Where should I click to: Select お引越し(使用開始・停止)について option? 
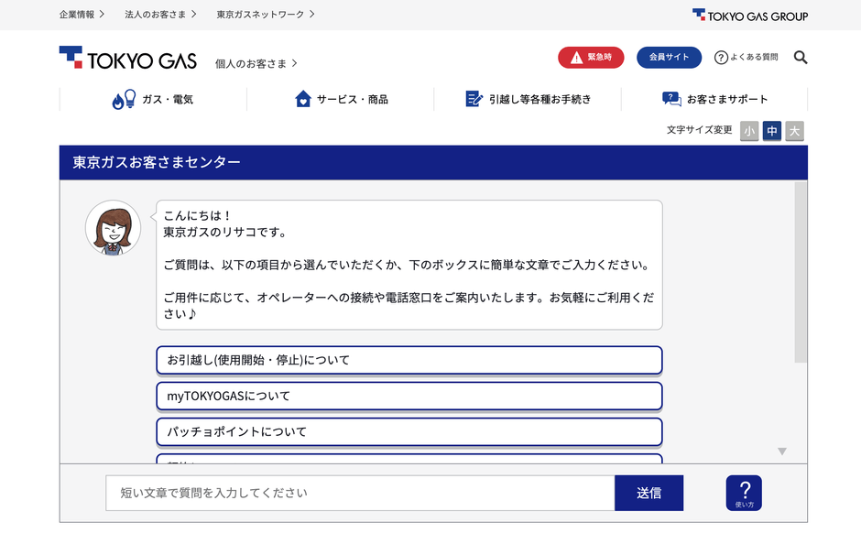tap(409, 360)
